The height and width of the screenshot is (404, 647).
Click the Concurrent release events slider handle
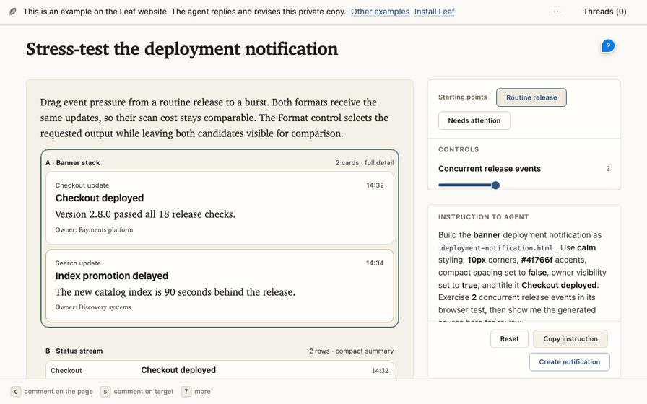click(495, 185)
